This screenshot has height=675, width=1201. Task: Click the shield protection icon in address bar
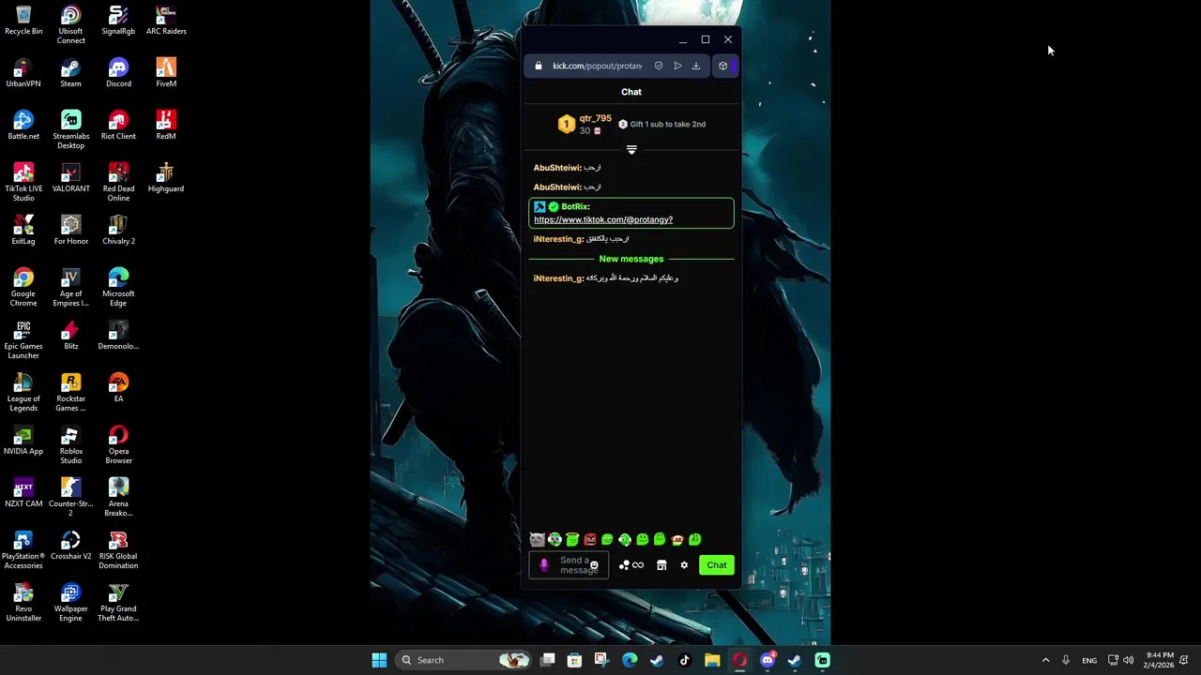[659, 66]
